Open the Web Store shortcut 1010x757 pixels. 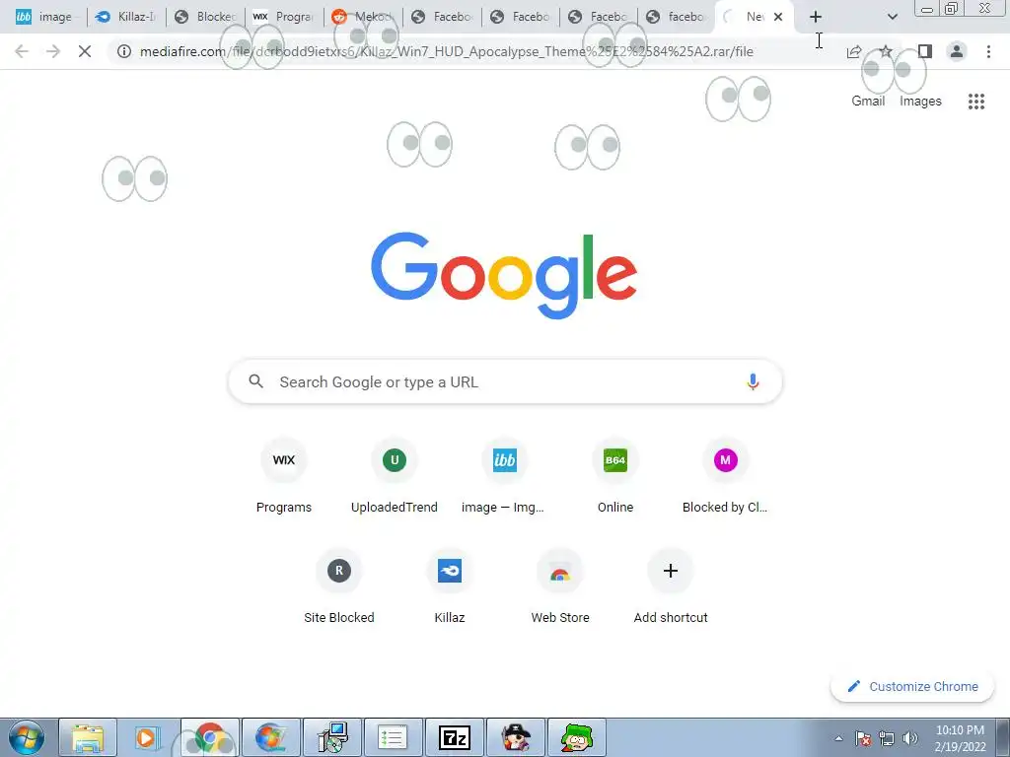[560, 586]
